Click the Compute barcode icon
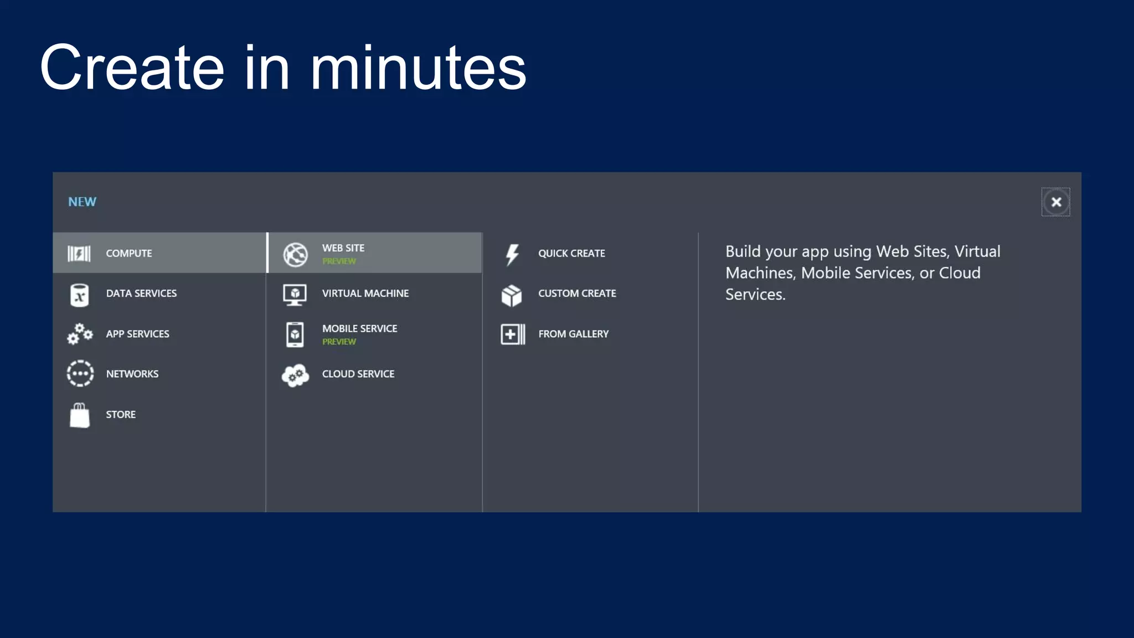1134x638 pixels. point(79,254)
